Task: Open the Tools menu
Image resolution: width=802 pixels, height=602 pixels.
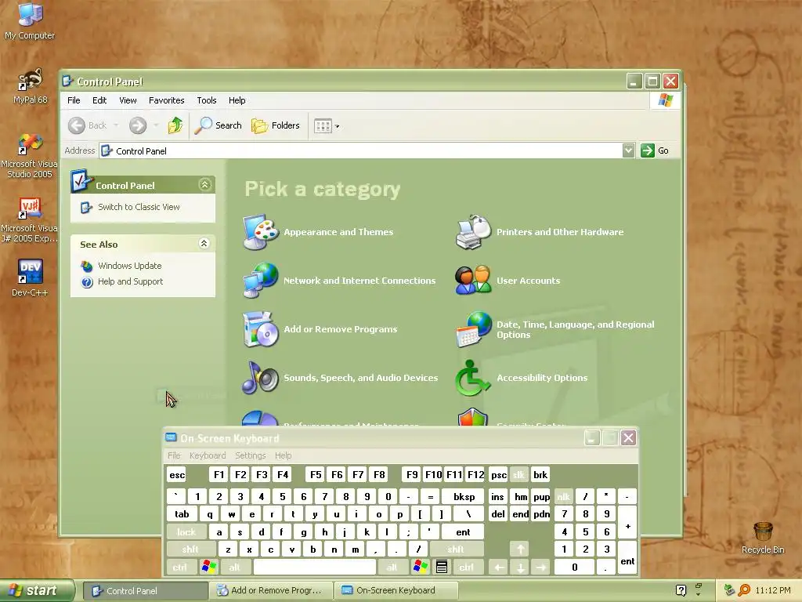Action: (207, 100)
